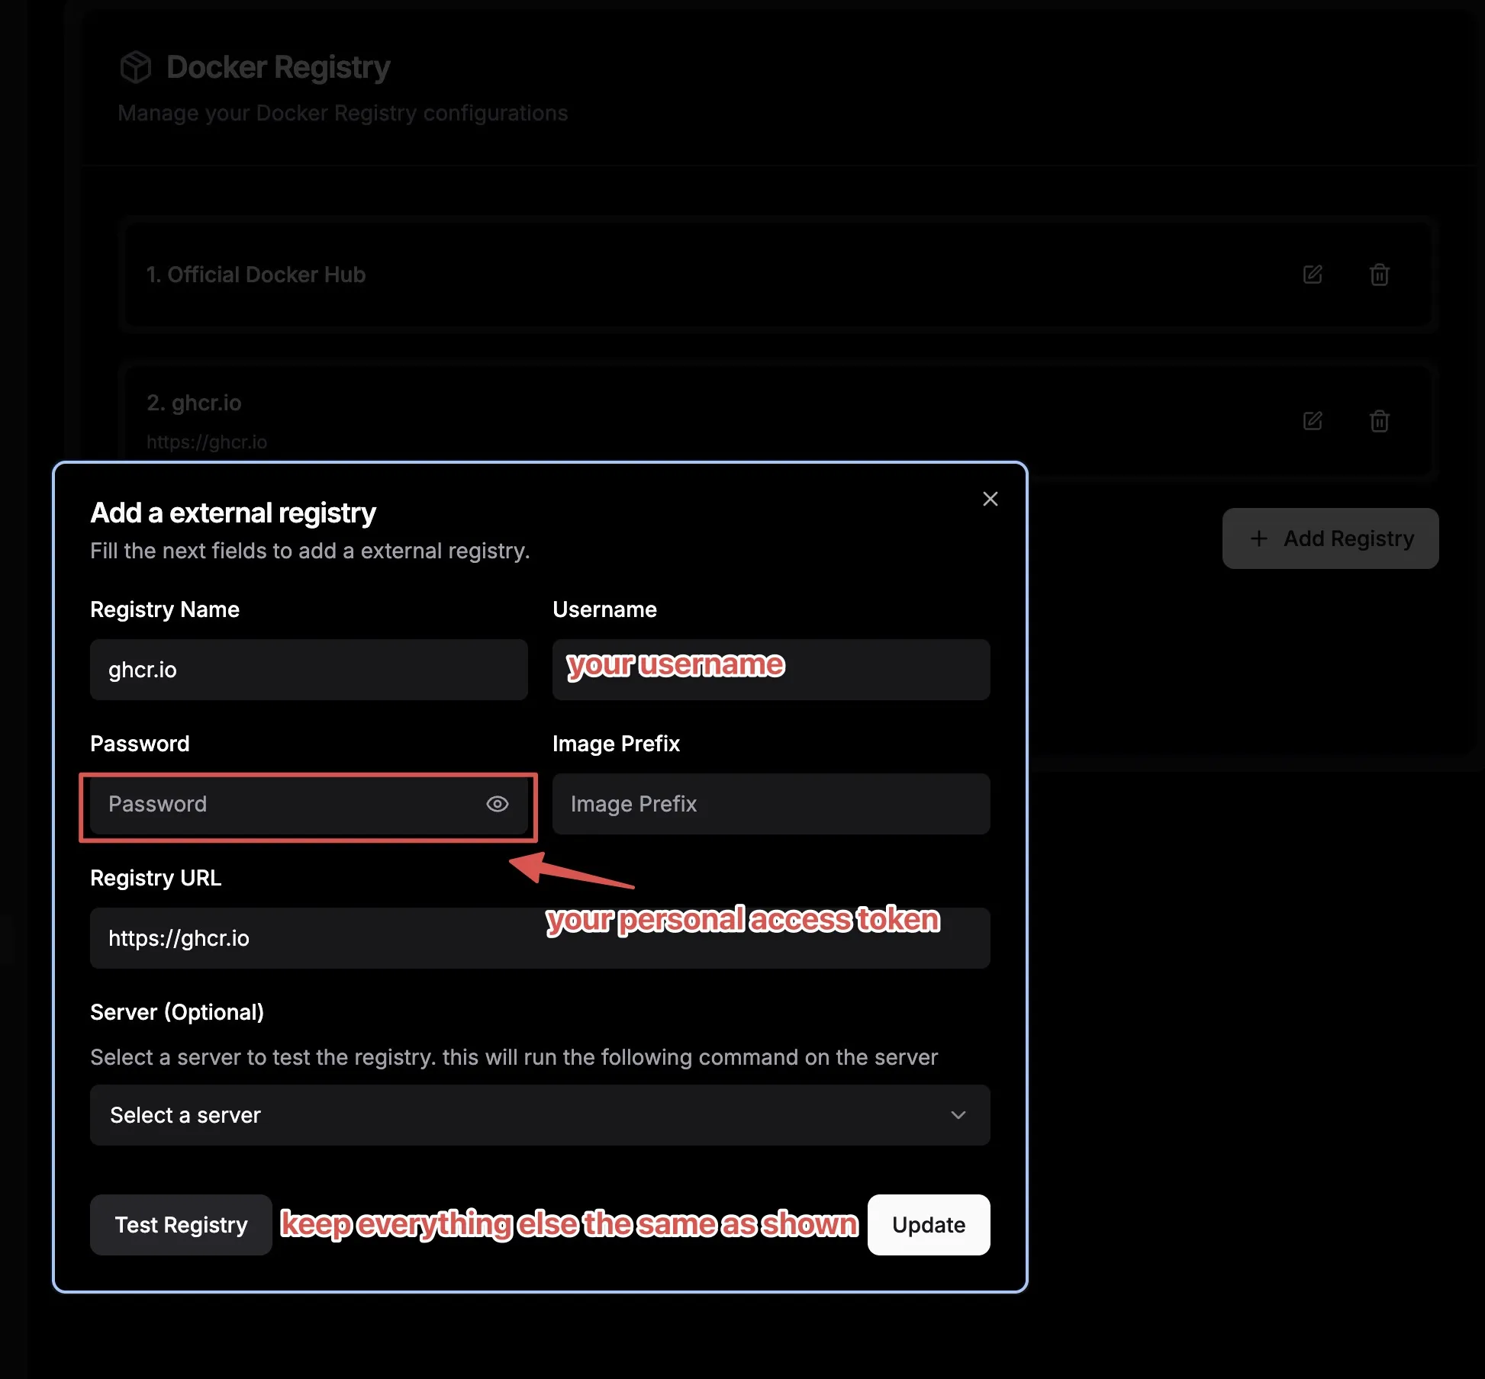Click the Docker Registry box icon

[136, 67]
